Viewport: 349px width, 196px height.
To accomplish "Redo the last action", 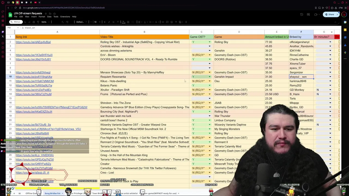I will click(29, 22).
